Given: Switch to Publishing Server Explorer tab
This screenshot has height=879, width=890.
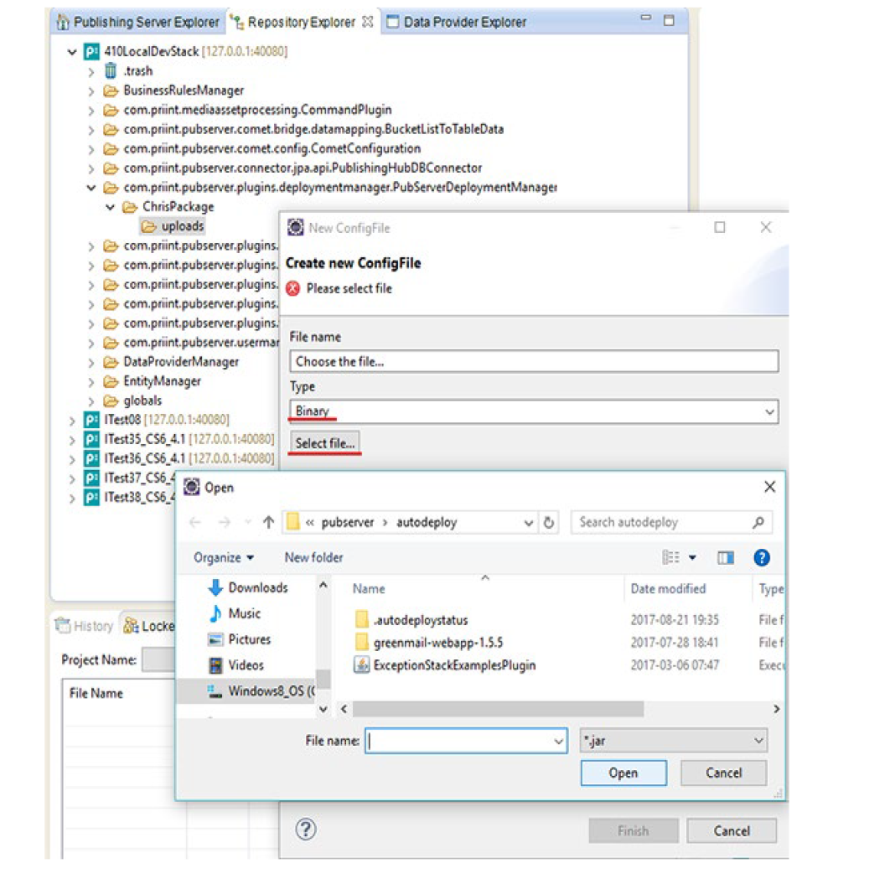Looking at the screenshot, I should (x=139, y=22).
